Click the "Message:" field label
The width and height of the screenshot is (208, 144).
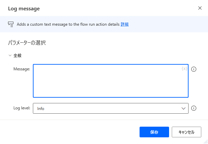pos(21,69)
